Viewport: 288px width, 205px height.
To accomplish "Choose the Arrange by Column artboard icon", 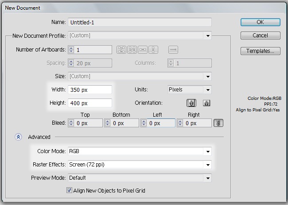I will (x=153, y=50).
